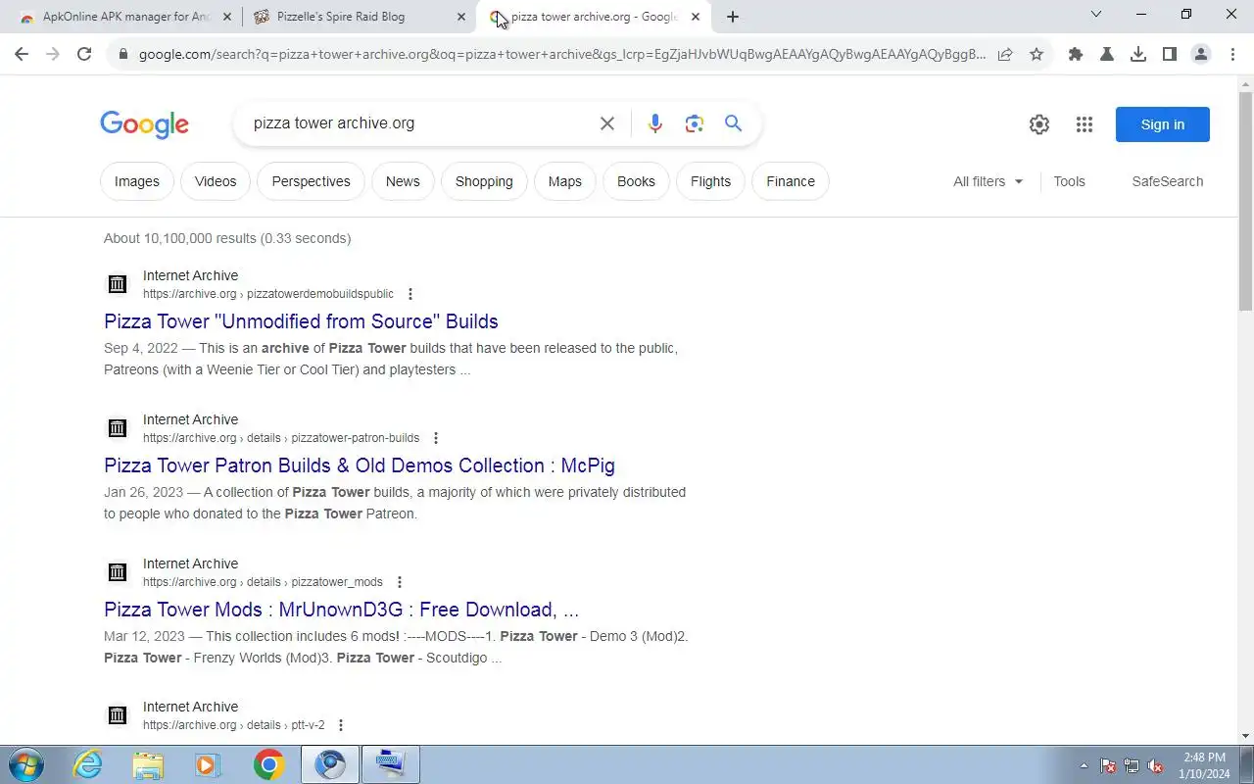Image resolution: width=1254 pixels, height=784 pixels.
Task: Close the Pizzelle's Spire Raid Blog tab
Action: (461, 17)
